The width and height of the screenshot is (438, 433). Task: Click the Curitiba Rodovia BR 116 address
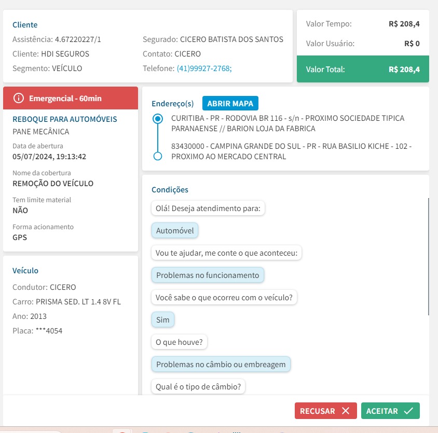(x=288, y=123)
